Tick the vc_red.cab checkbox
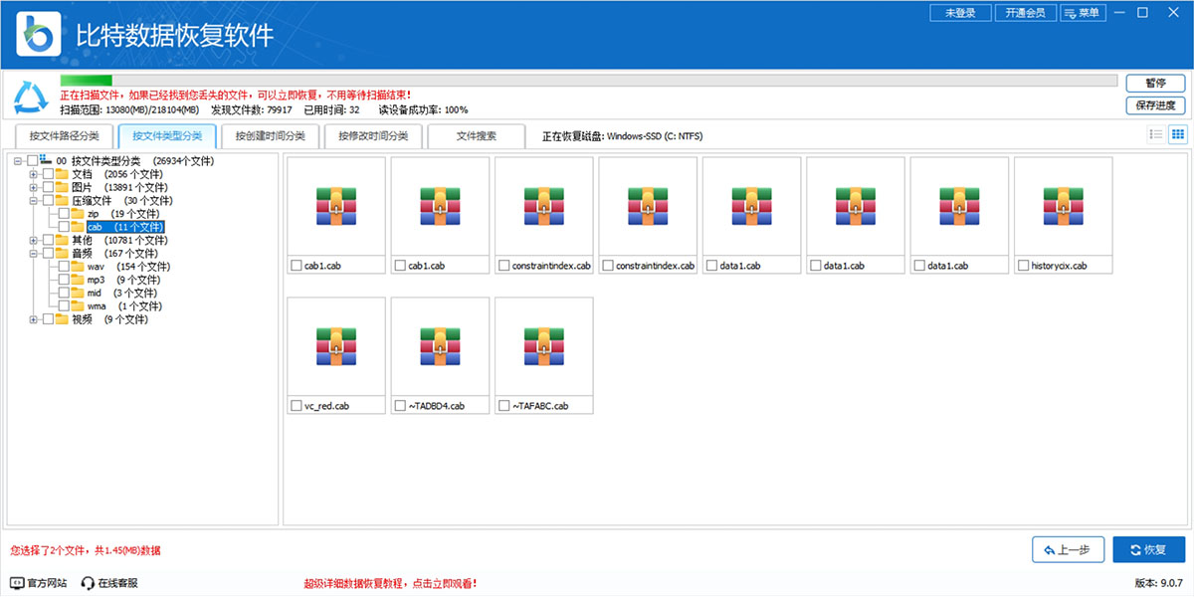 296,406
